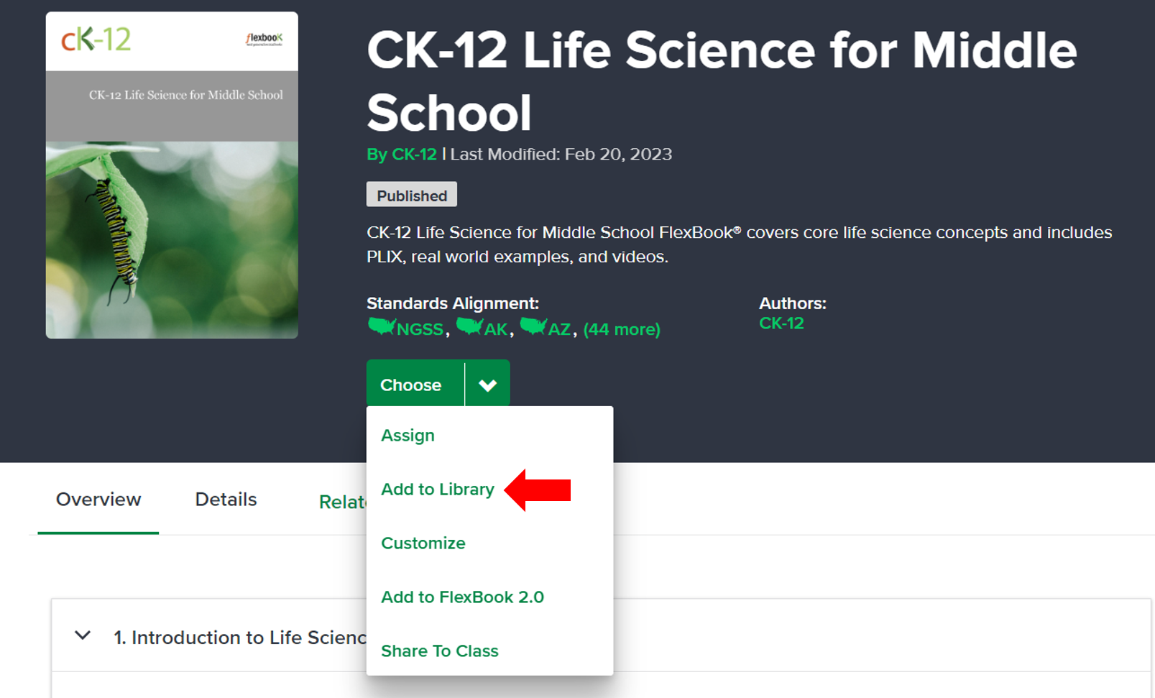Show the 44 more standards link

622,329
